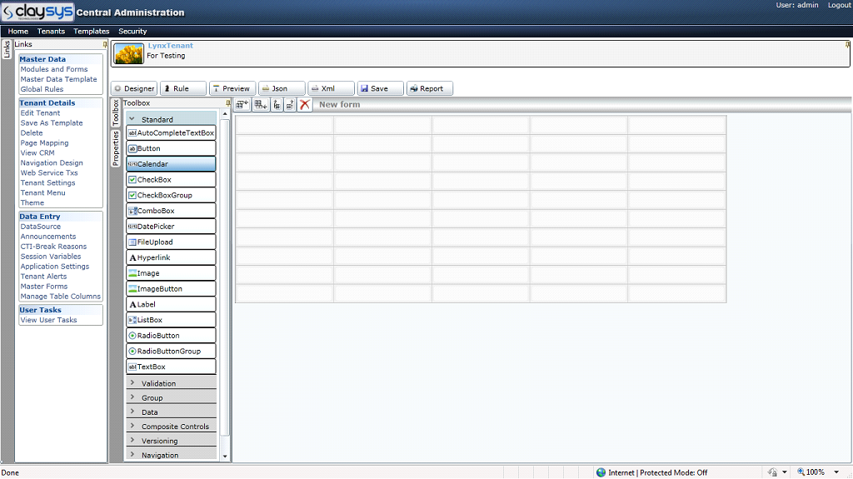Viewport: 853px width, 479px height.
Task: Click the second grid insert icon with down arrow
Action: [x=261, y=104]
